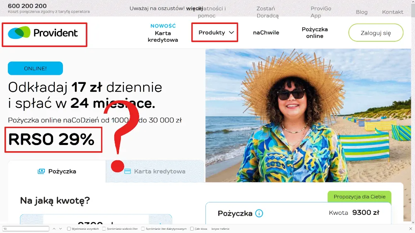Click the Propozycja dla Ciebie label

pos(360,197)
